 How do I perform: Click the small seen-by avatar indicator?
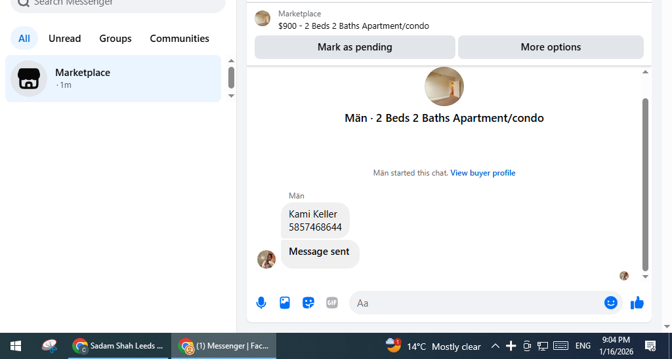click(624, 276)
